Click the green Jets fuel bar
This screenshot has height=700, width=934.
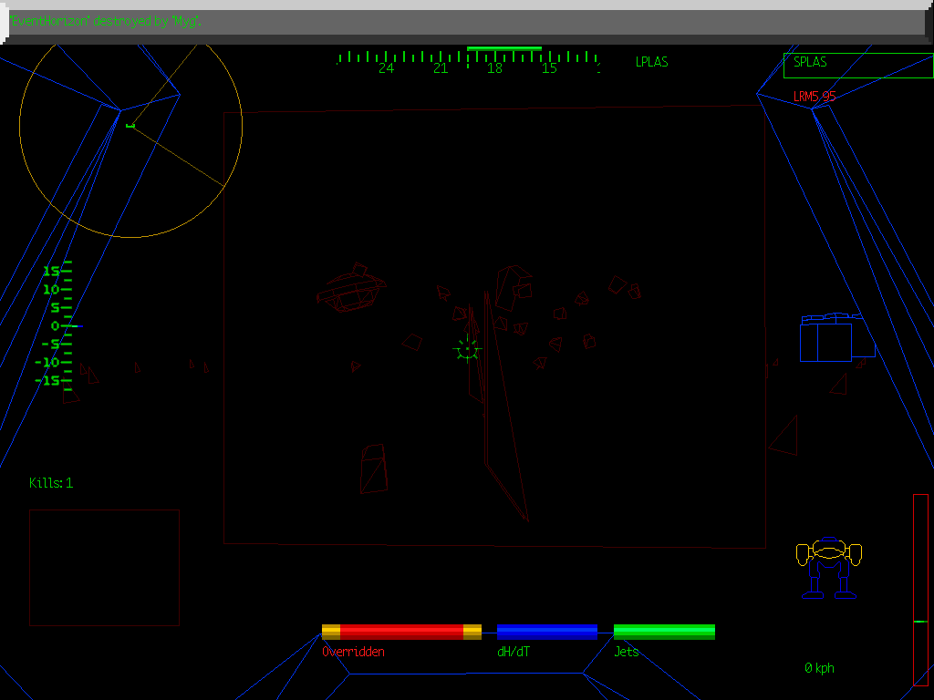664,632
